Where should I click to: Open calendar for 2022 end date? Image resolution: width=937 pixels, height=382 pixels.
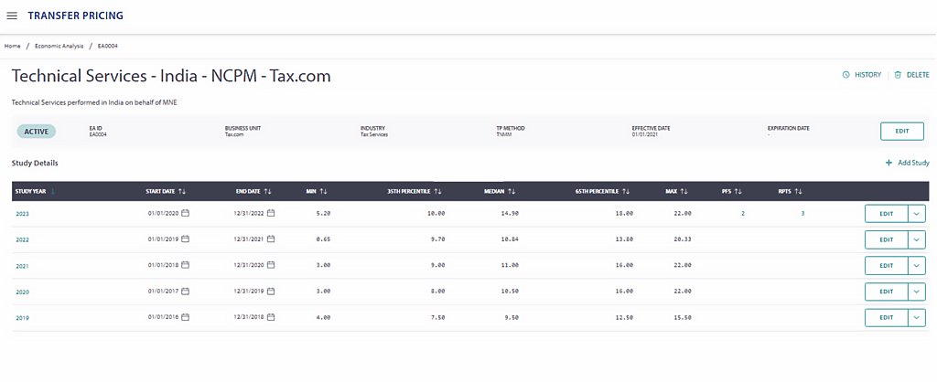click(x=272, y=239)
